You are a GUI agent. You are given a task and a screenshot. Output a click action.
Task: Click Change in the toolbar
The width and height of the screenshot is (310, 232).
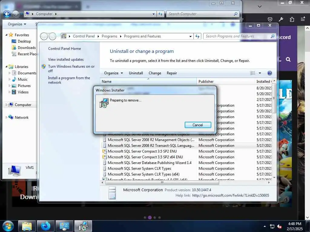click(x=155, y=73)
